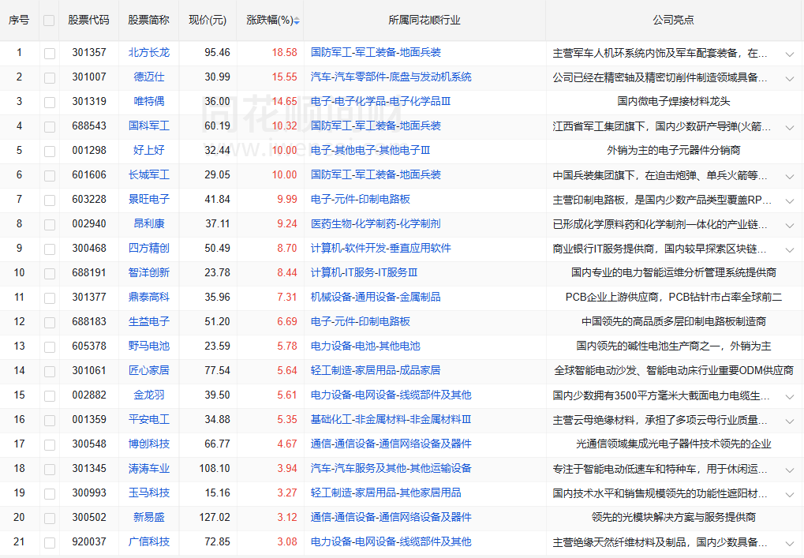The height and width of the screenshot is (558, 804).
Task: Click the 序号 column header
Action: 19,20
